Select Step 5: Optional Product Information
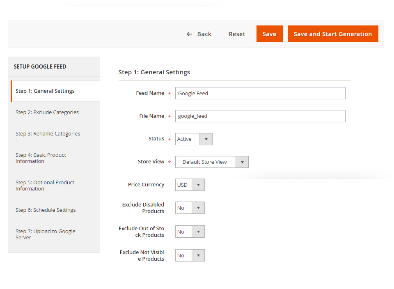The height and width of the screenshot is (289, 394). (x=45, y=185)
